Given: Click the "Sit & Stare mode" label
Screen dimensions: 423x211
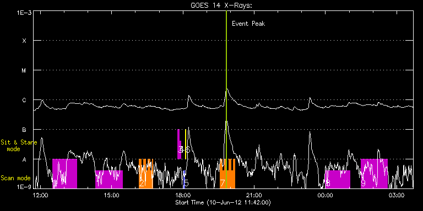Looking at the screenshot, I should point(19,146).
